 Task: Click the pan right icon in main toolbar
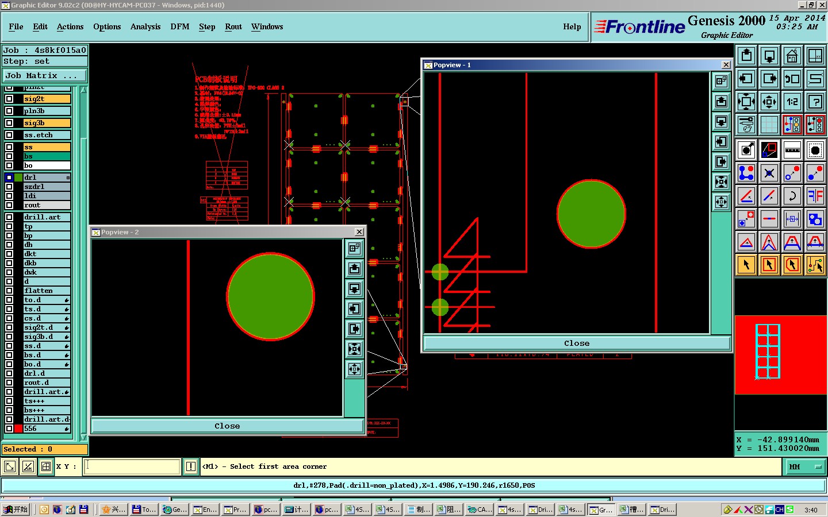click(769, 79)
